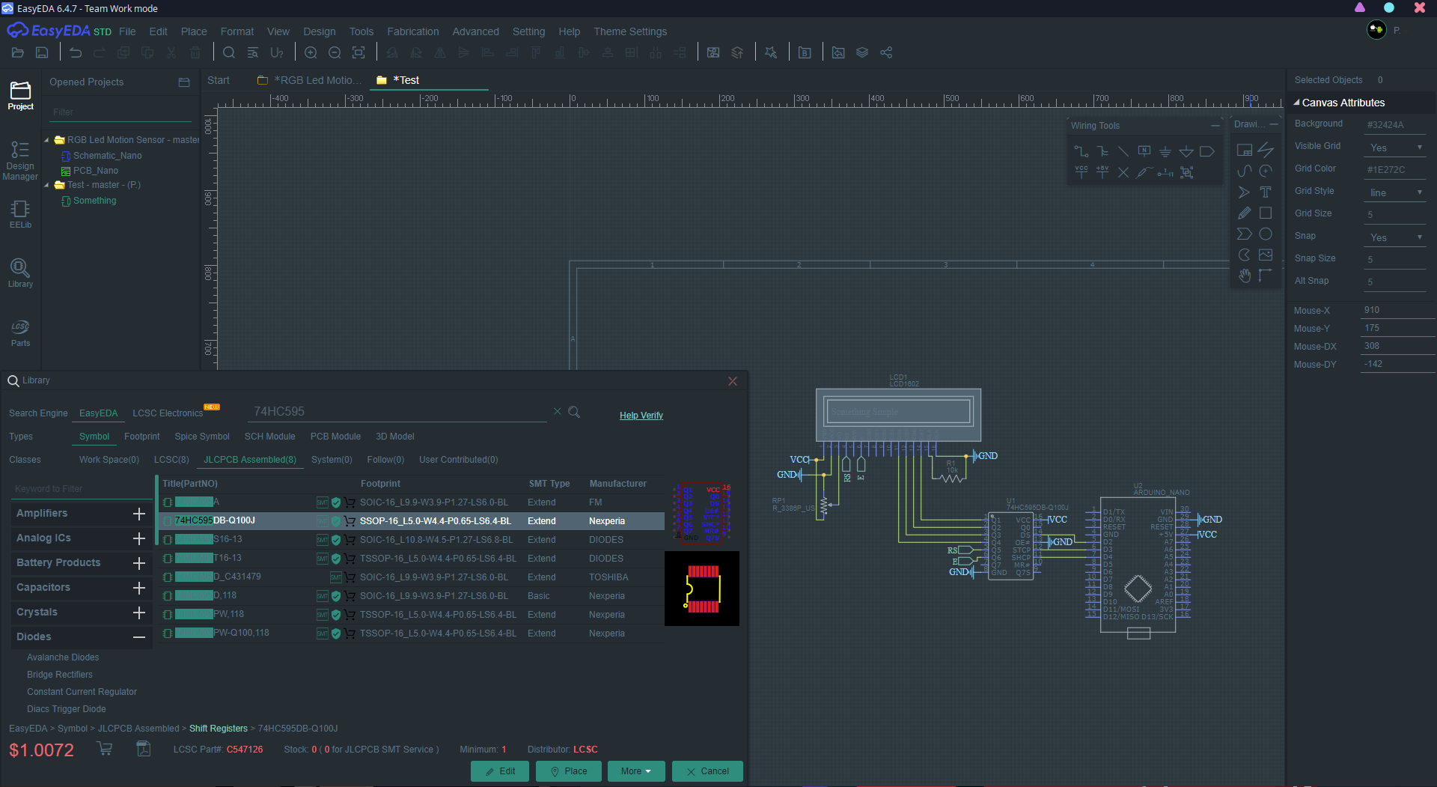Viewport: 1437px width, 787px height.
Task: Collapse the RGB Led Motion Sensor project tree
Action: click(x=46, y=140)
